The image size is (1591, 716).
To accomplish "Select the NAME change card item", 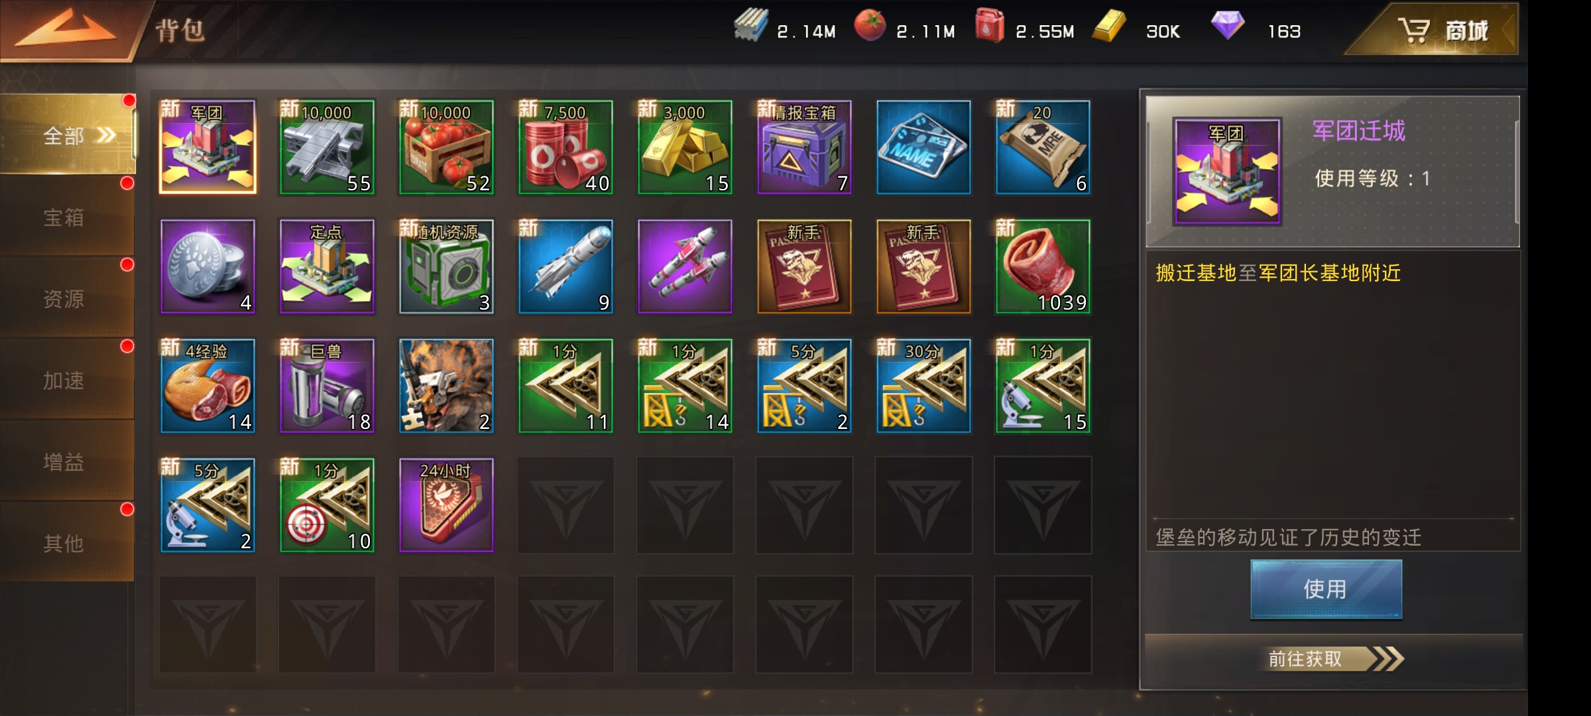I will (x=923, y=147).
